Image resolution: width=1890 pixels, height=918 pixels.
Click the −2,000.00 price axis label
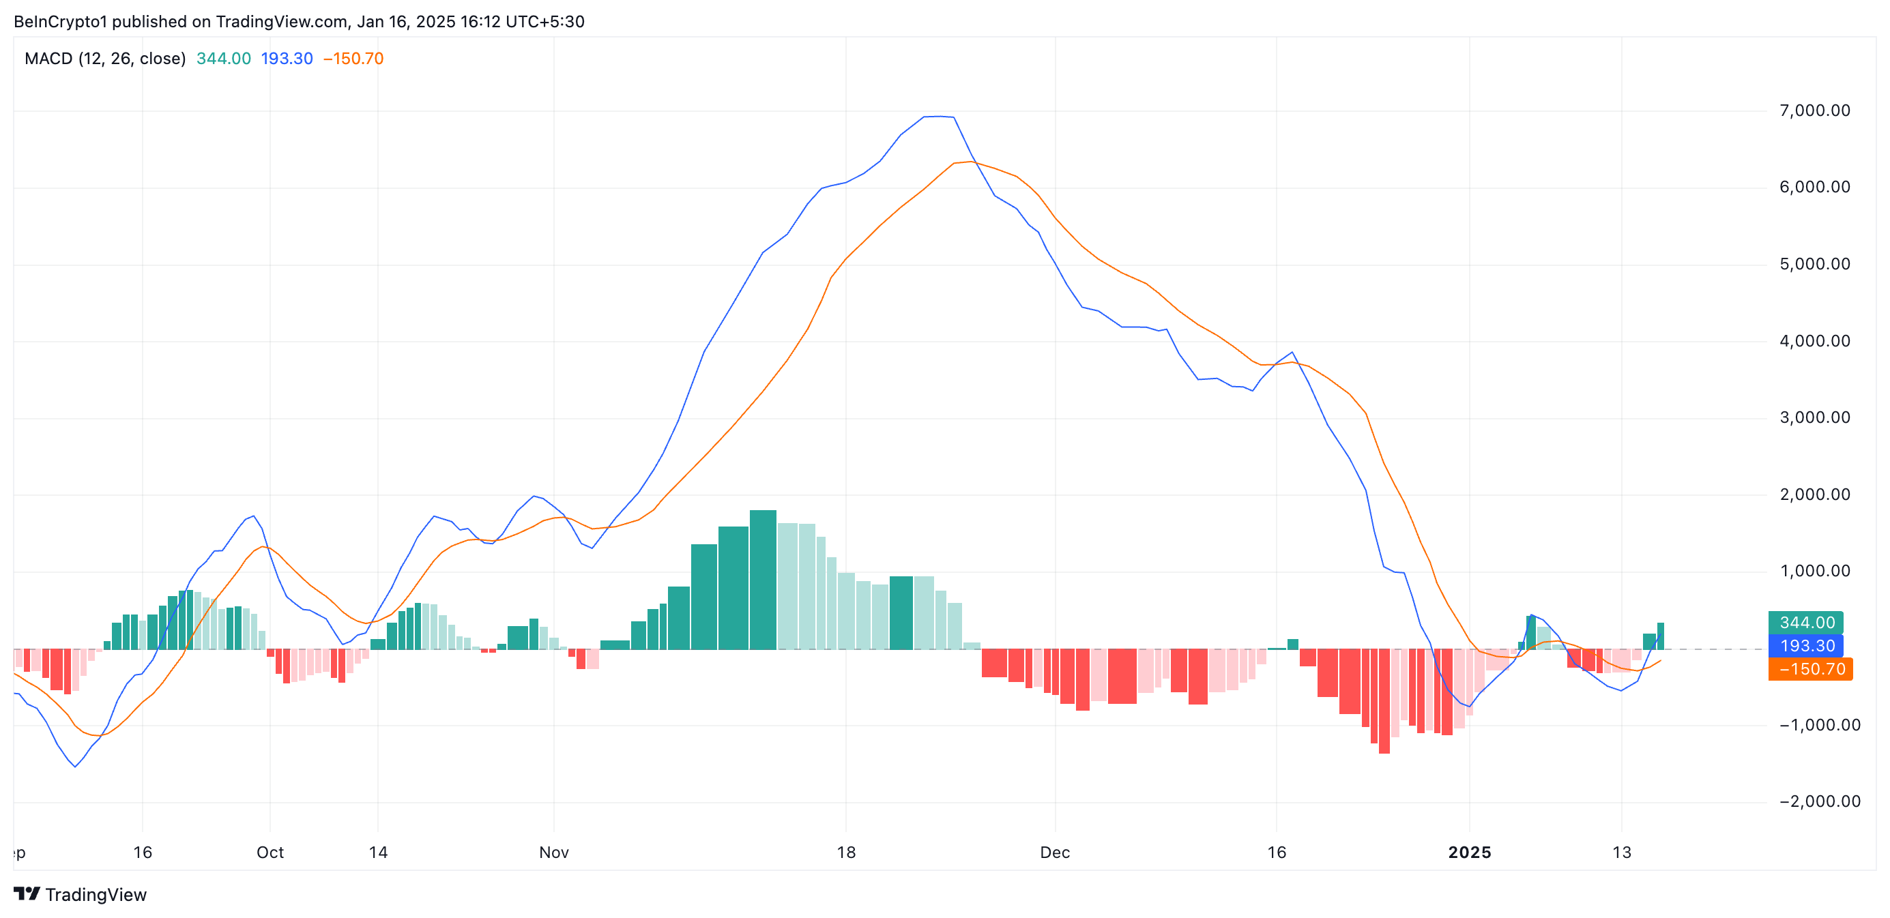[x=1819, y=801]
